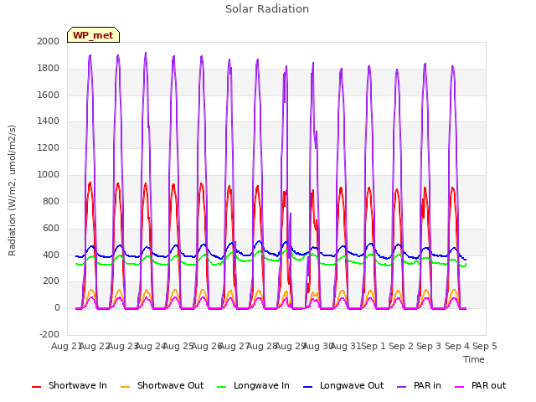Viewport: 536px width, 402px height.
Task: Click the 600 y-axis tick label
Action: 51,228
